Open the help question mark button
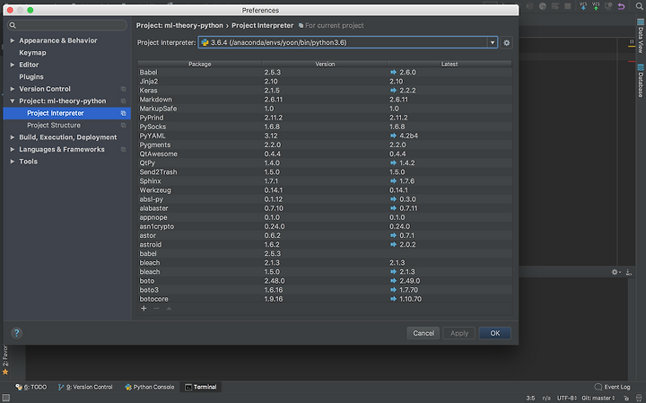The image size is (646, 403). point(16,333)
